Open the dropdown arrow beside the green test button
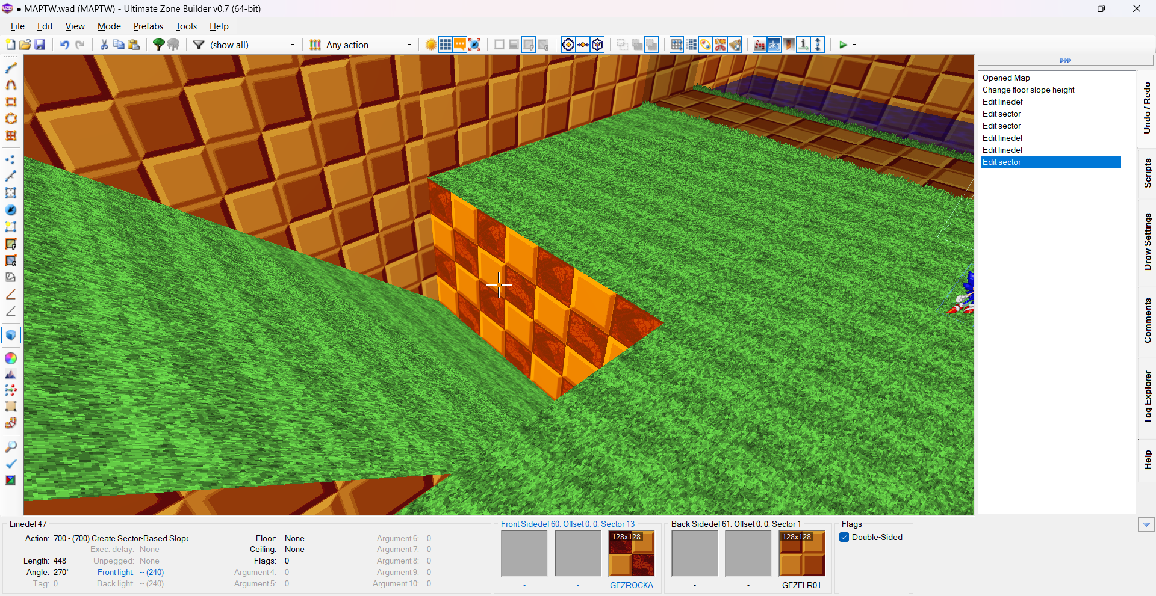The width and height of the screenshot is (1156, 596). (854, 45)
